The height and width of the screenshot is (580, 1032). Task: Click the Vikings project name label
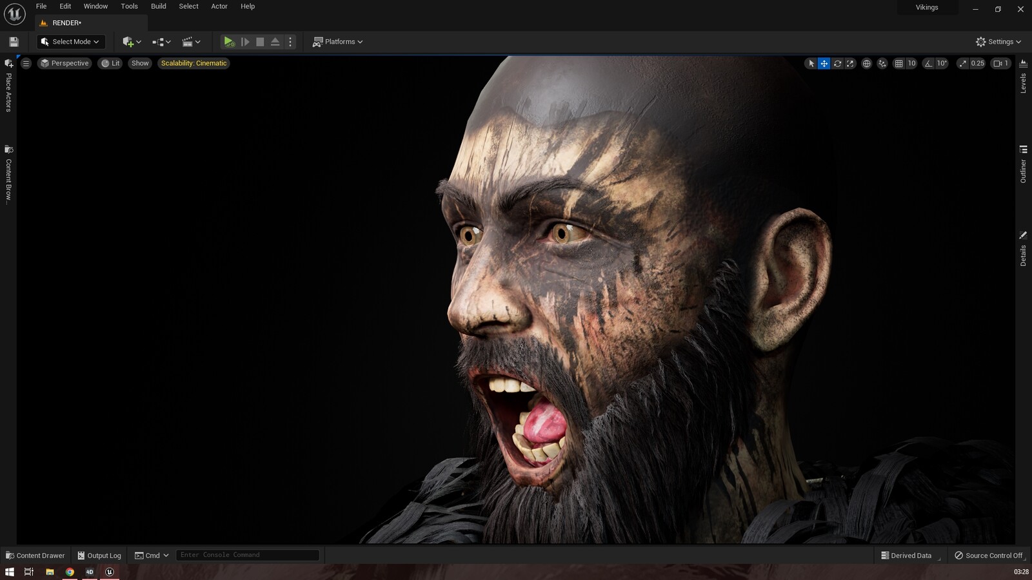pos(927,8)
